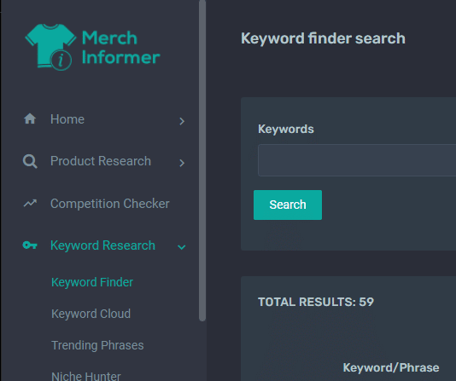Click the Keyword Research key icon
This screenshot has width=456, height=381.
[30, 245]
